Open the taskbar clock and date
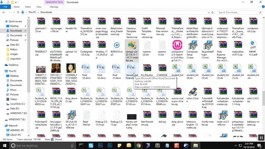 coord(249,145)
